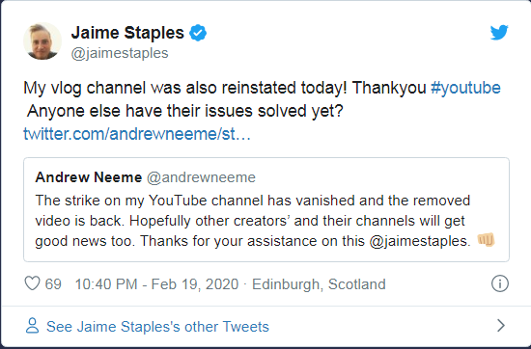This screenshot has height=349, width=531.
Task: Open the tweet info circle icon
Action: pos(500,283)
